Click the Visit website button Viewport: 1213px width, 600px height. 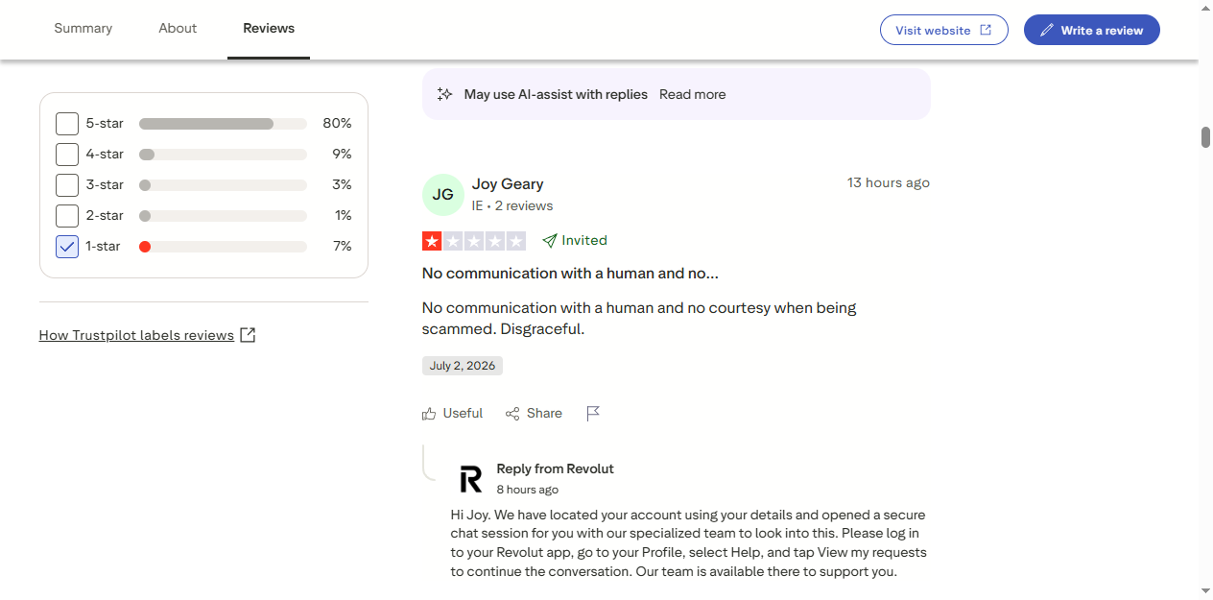click(943, 30)
